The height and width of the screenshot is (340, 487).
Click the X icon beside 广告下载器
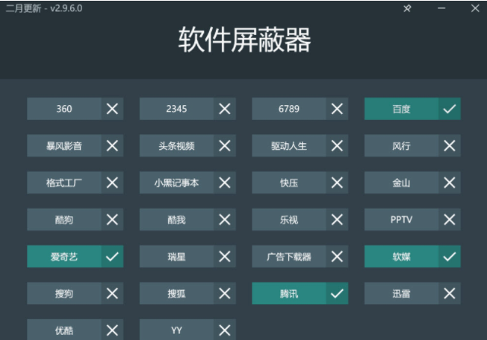(337, 256)
